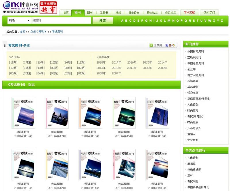Click the journal icon beside 考试周刊-杂志 heading
Image resolution: width=230 pixels, height=191 pixels.
click(x=5, y=45)
